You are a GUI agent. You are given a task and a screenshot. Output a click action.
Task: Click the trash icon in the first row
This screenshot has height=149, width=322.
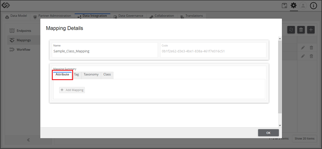coord(311,48)
